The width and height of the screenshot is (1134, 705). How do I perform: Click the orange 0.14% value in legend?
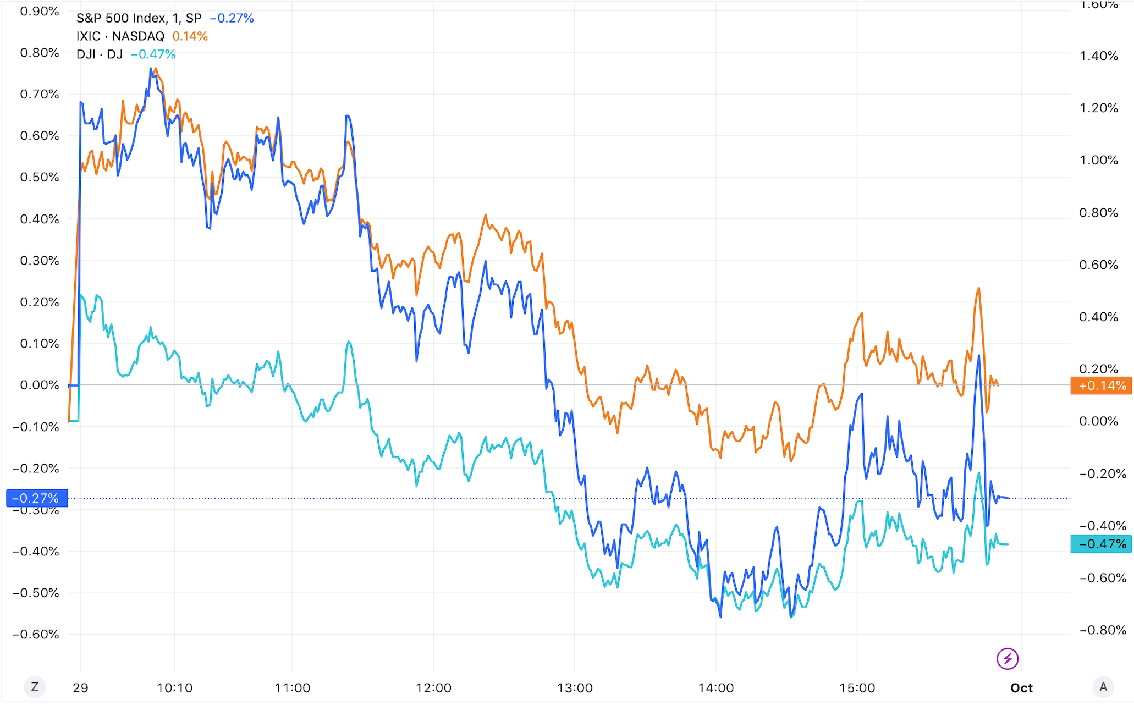190,36
